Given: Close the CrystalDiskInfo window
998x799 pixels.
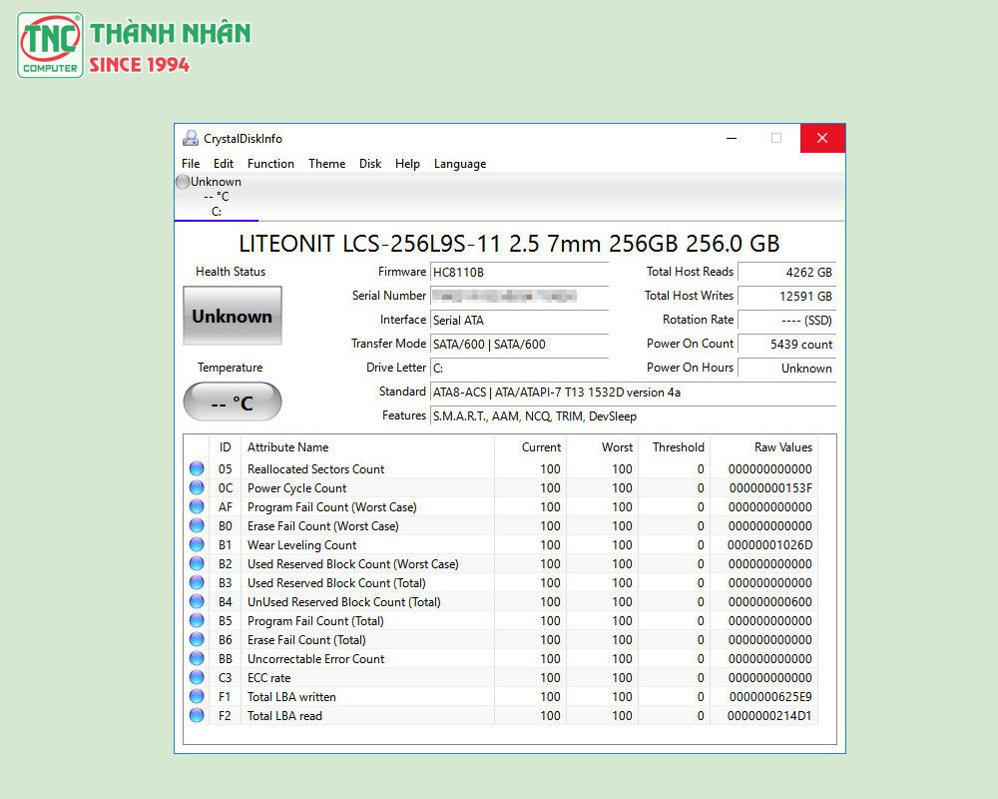Looking at the screenshot, I should [822, 138].
